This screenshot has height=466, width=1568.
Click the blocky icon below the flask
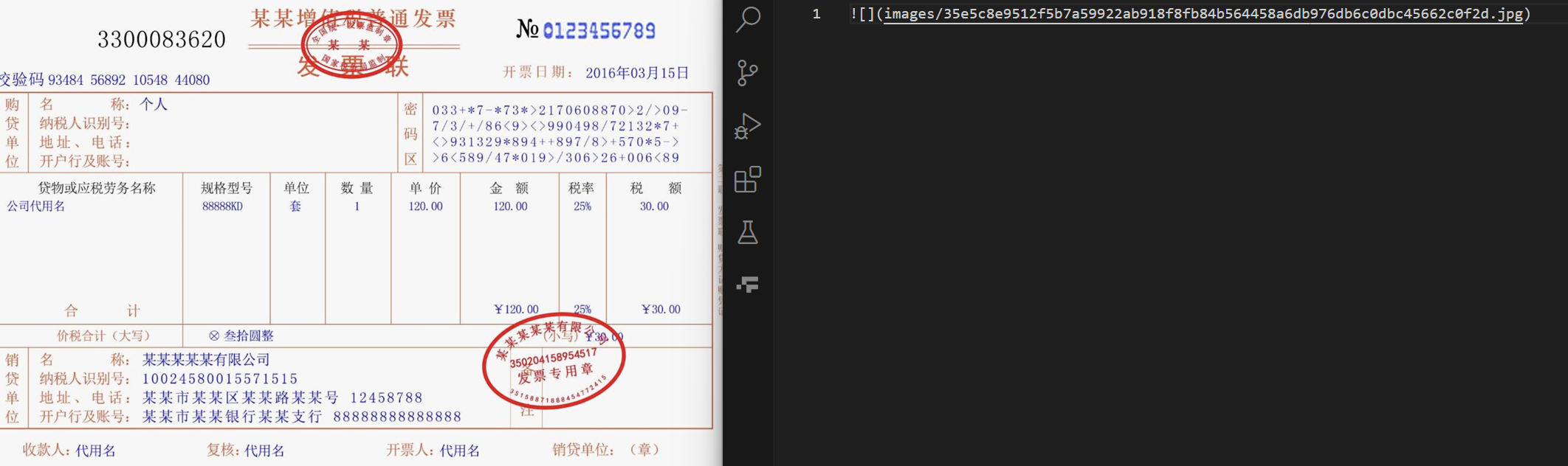click(x=748, y=285)
